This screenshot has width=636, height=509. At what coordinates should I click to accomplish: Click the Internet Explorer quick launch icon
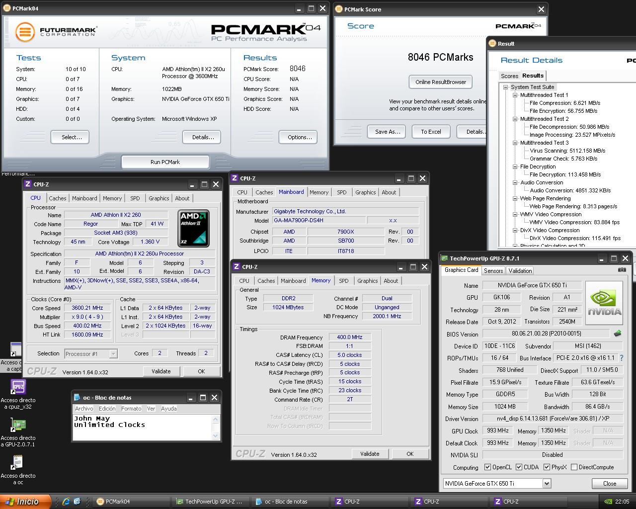(66, 502)
